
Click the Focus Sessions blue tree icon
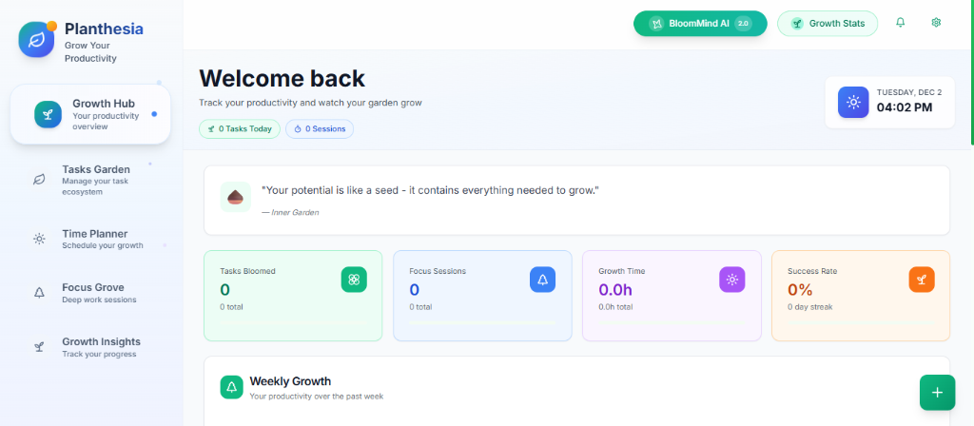point(542,280)
